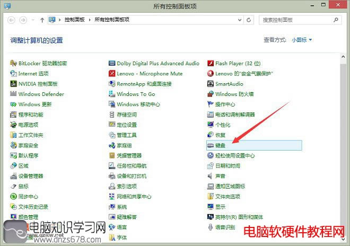Open the Windows Defender icon
Viewport: 350px width, 246px height.
coord(13,94)
